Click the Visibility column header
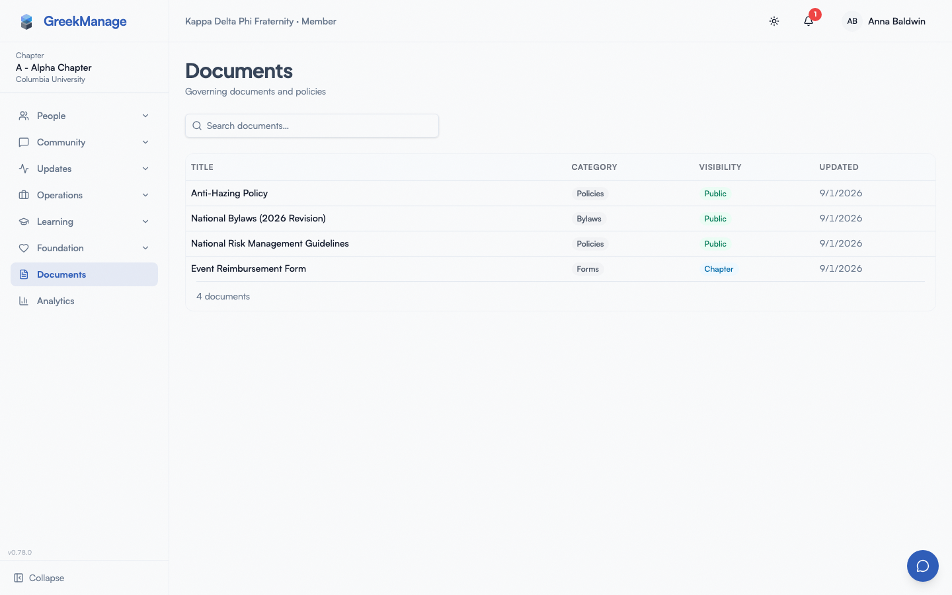The height and width of the screenshot is (595, 952). tap(720, 167)
